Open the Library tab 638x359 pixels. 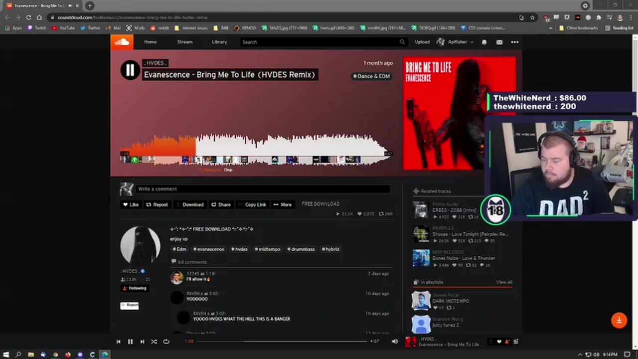[x=219, y=42]
